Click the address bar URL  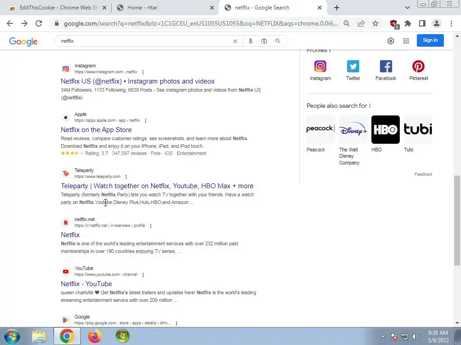[x=201, y=23]
